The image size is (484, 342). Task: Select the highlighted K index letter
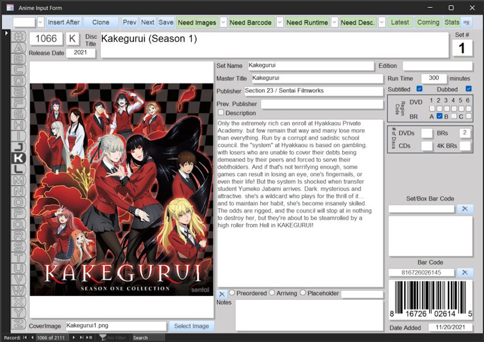click(x=18, y=158)
